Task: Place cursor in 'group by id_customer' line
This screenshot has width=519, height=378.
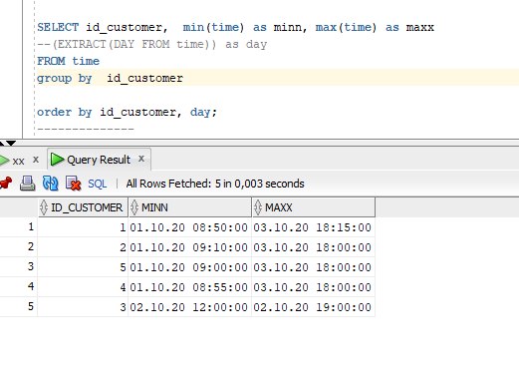Action: tap(110, 78)
